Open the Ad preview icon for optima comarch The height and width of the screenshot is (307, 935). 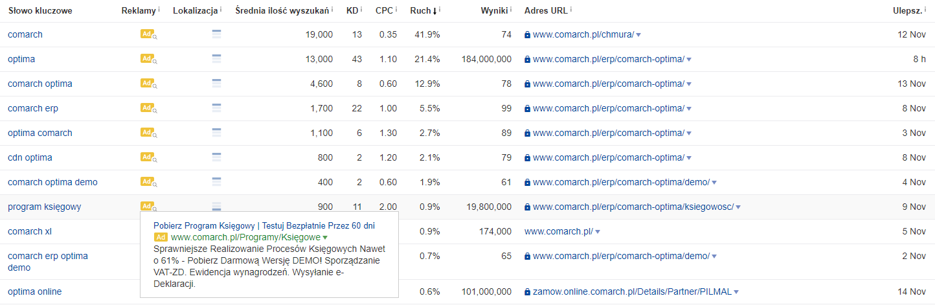pos(149,133)
